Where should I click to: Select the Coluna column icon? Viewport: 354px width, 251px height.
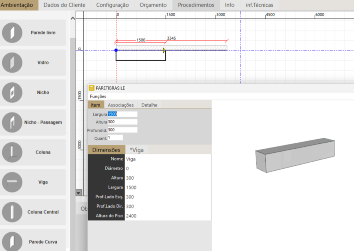12,152
